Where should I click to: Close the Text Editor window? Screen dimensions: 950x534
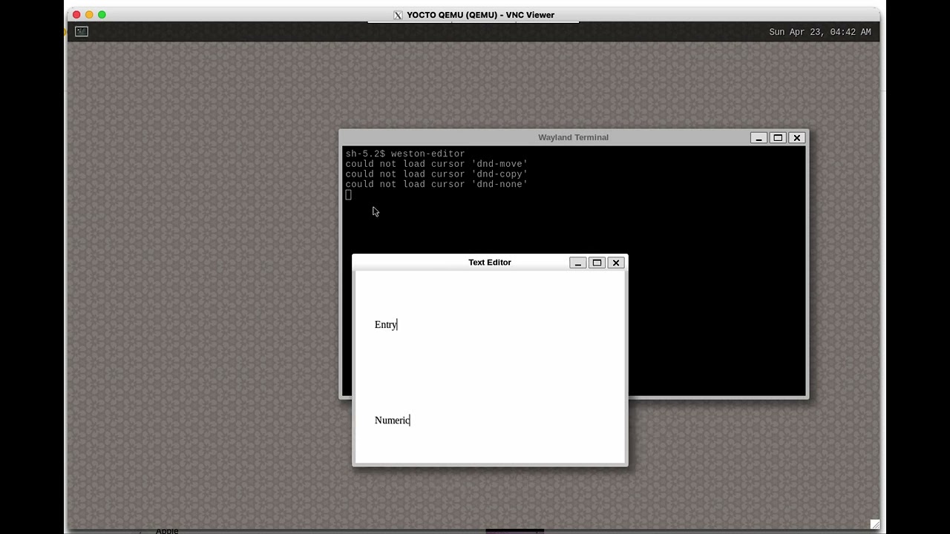pyautogui.click(x=616, y=263)
